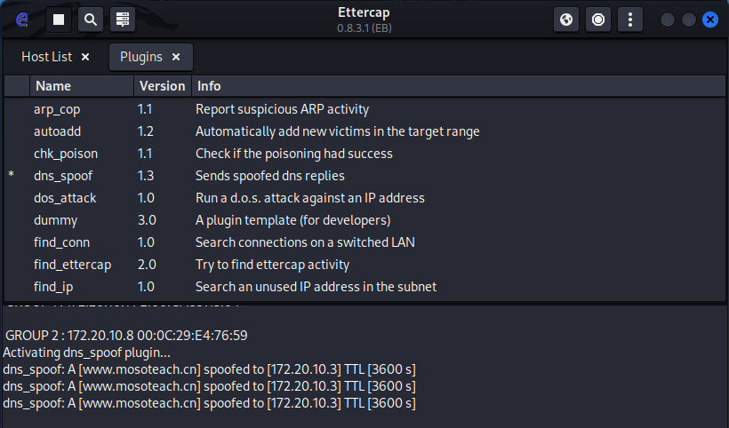Click the stop MITM circle icon
The image size is (729, 428).
click(598, 19)
